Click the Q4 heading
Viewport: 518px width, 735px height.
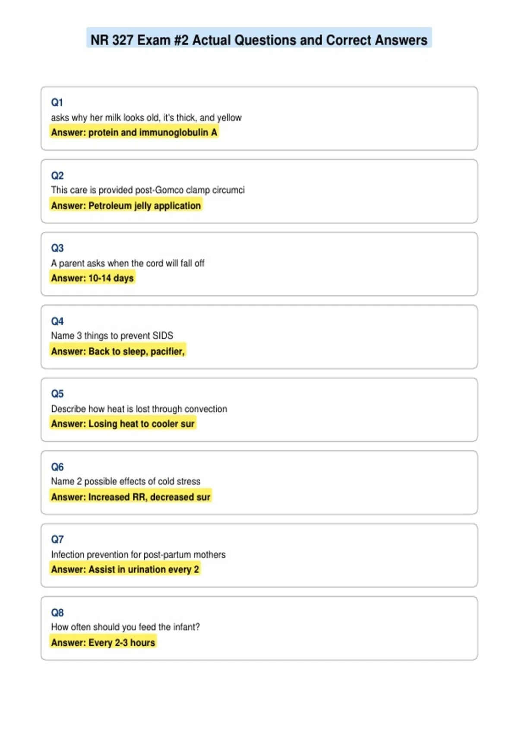tap(57, 321)
